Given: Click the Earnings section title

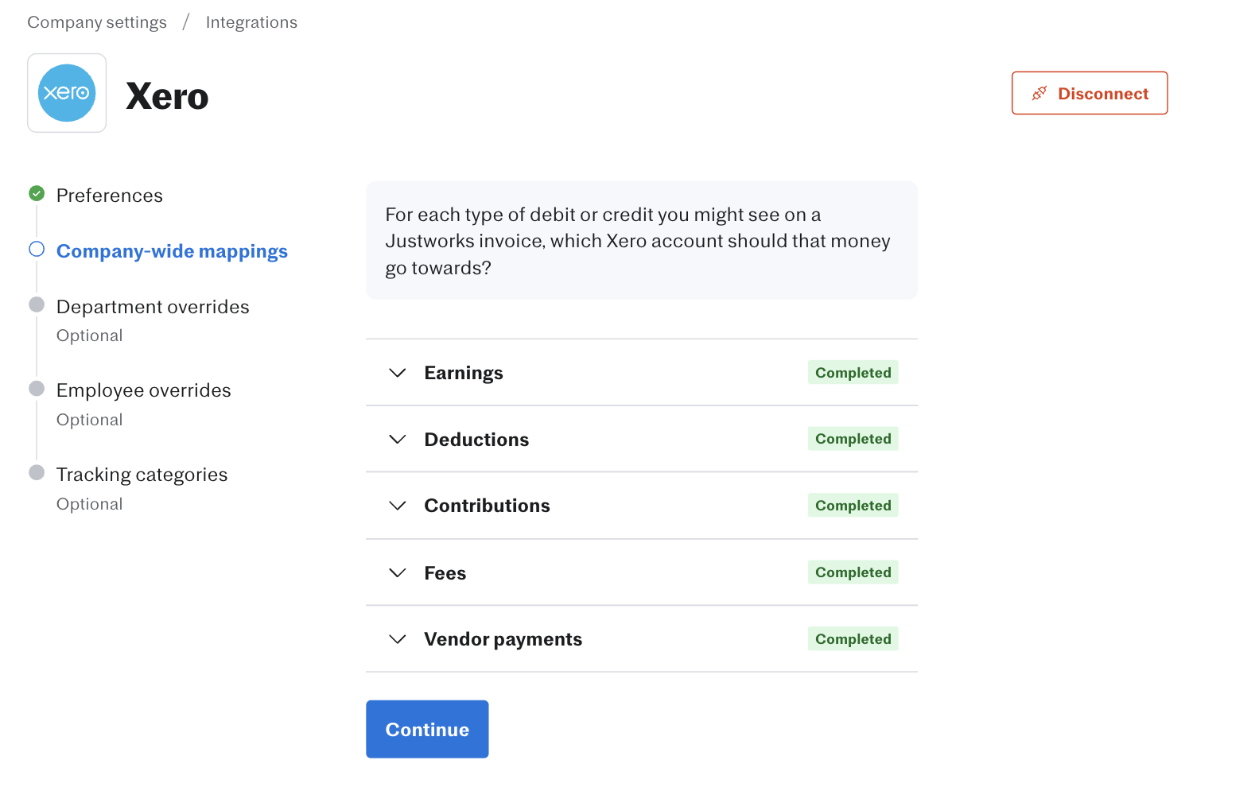Looking at the screenshot, I should pos(464,373).
